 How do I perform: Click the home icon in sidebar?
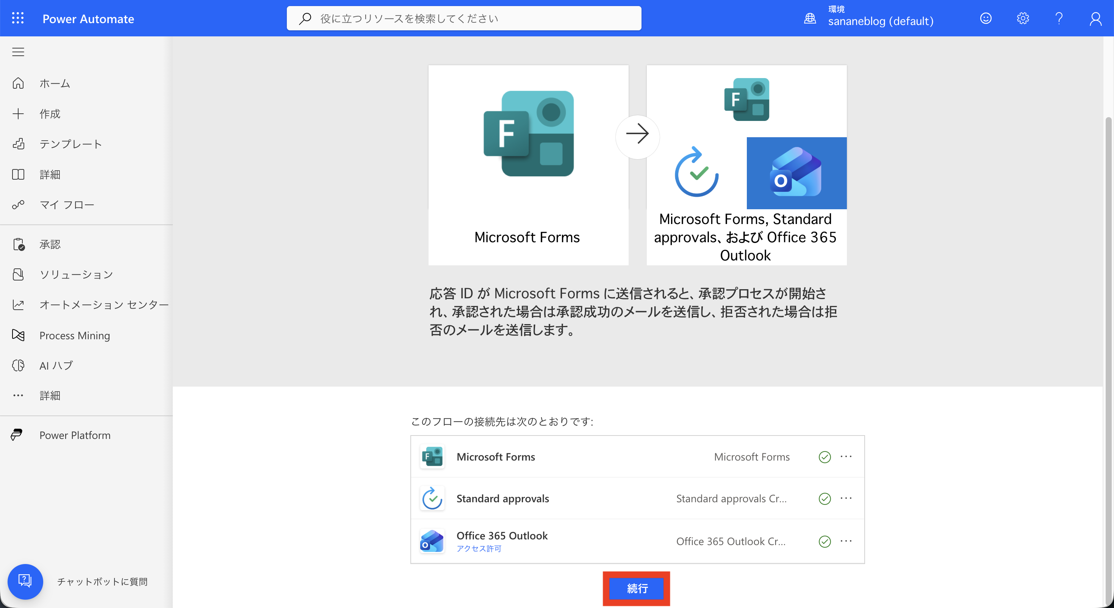click(18, 83)
